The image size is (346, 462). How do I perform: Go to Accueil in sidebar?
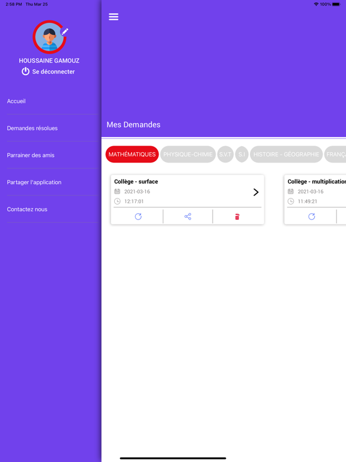coord(16,101)
